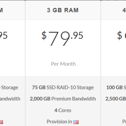Viewport: 126px width, 126px height.
Task: Click the 2,500 GB bandwidth line on right
Action: (x=116, y=99)
